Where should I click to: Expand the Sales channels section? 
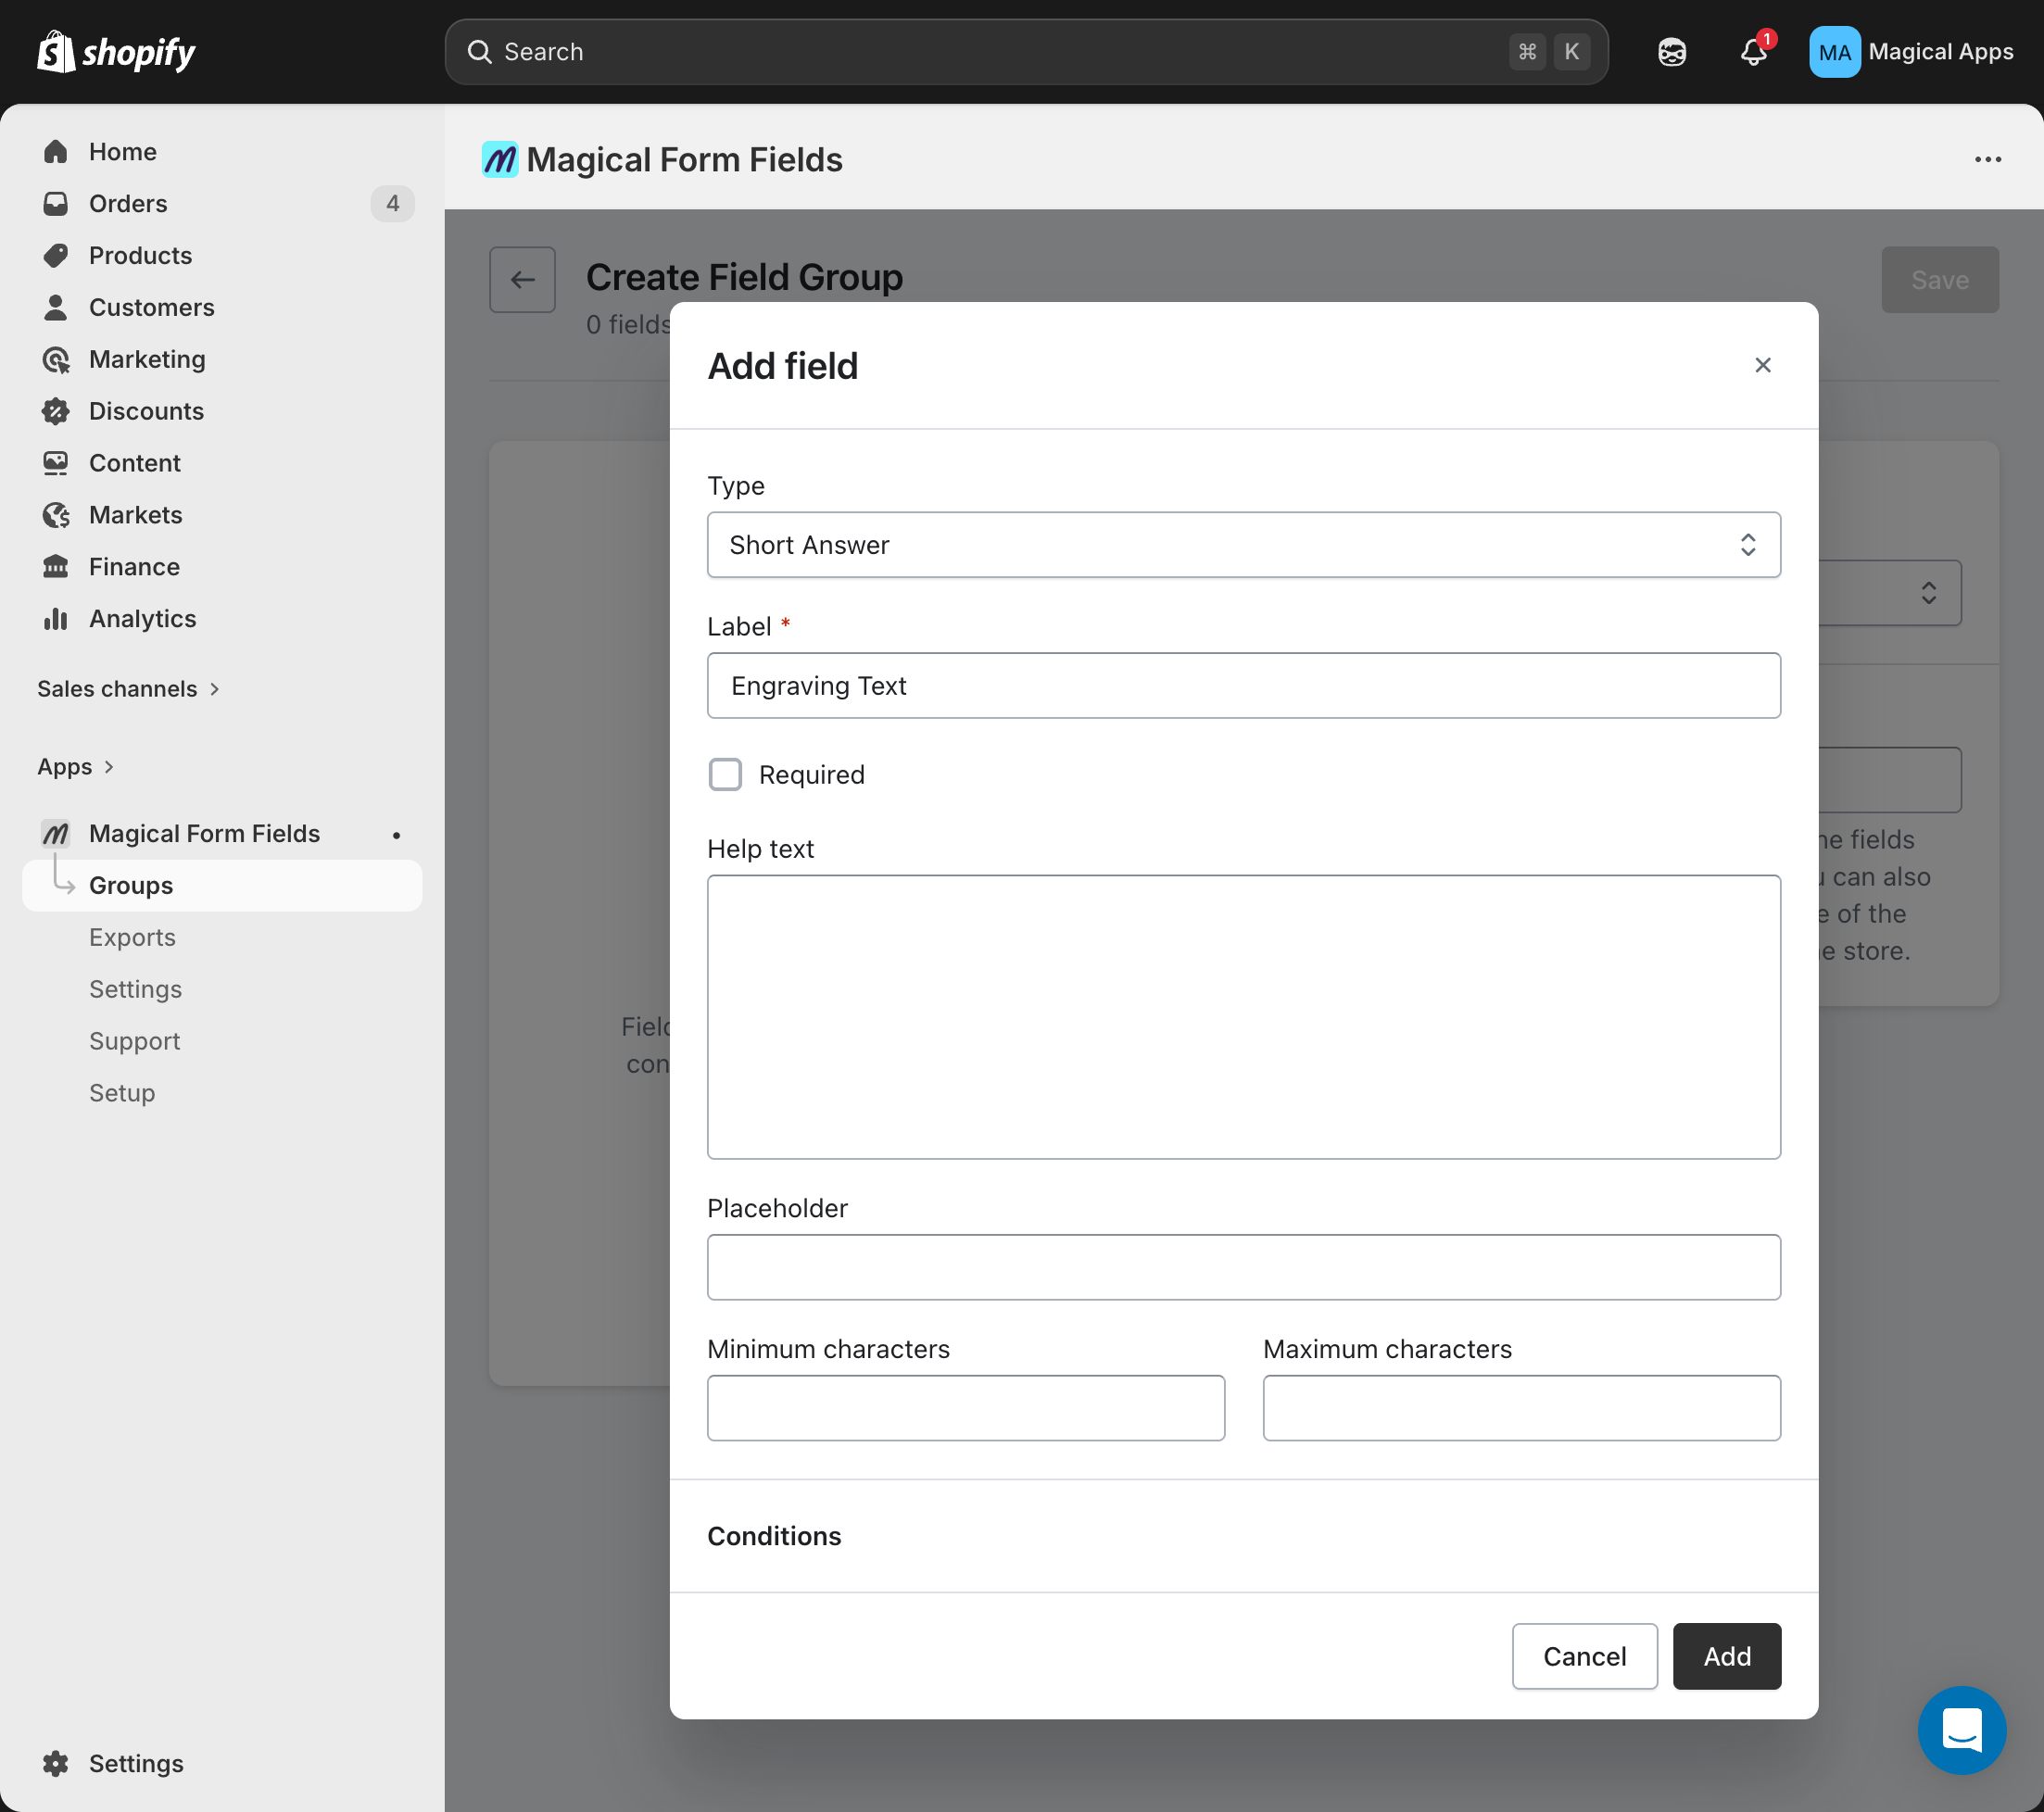(x=128, y=688)
